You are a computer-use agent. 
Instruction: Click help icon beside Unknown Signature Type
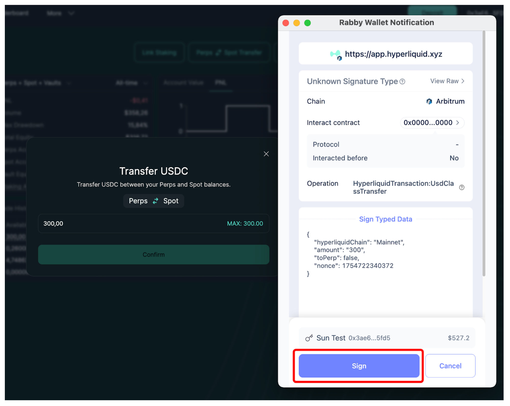coord(402,81)
